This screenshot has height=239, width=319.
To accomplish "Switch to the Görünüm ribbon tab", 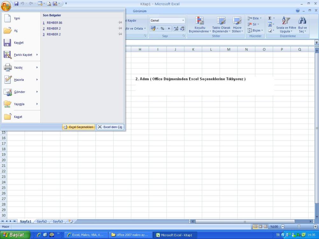I will tap(139, 11).
